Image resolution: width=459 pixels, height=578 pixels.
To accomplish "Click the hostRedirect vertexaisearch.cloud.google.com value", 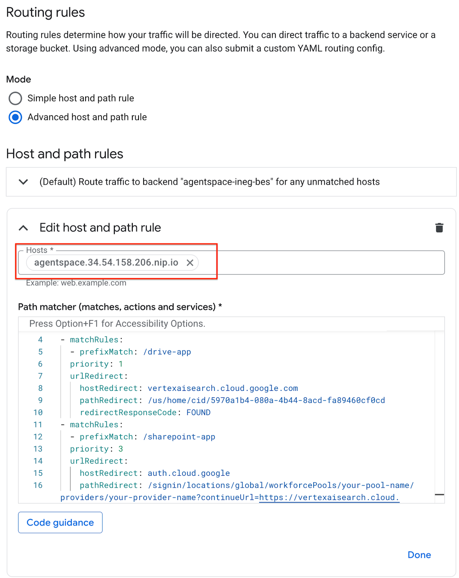I will click(223, 388).
